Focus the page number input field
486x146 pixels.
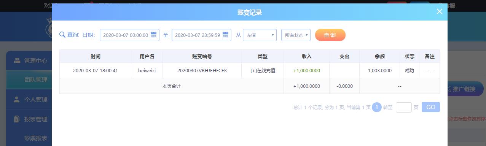pos(403,107)
